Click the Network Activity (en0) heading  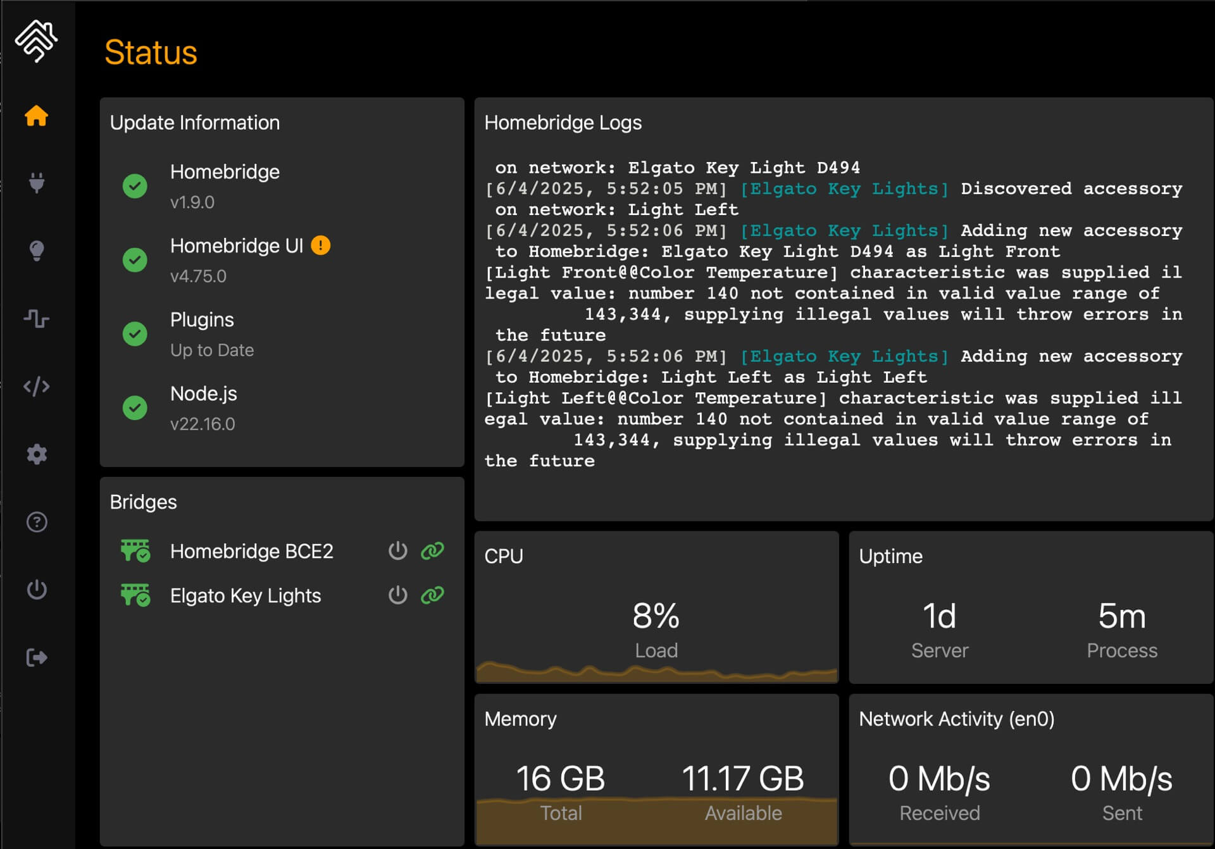[x=957, y=719]
